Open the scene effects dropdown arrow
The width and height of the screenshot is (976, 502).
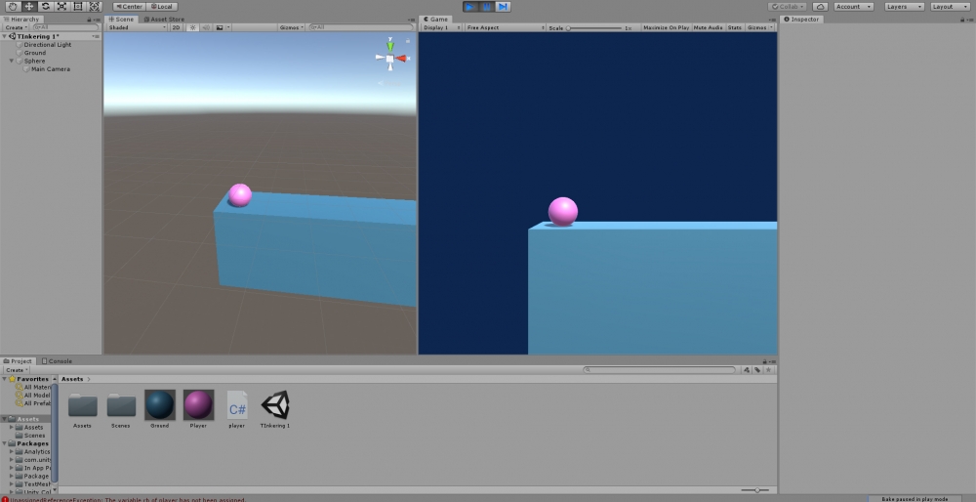(x=228, y=27)
